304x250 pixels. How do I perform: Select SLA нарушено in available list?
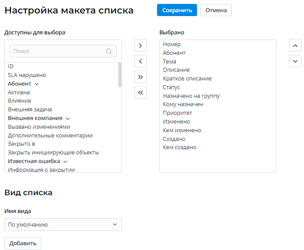27,75
